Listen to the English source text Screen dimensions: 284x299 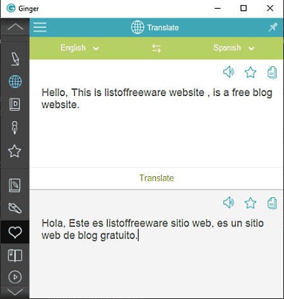[228, 72]
